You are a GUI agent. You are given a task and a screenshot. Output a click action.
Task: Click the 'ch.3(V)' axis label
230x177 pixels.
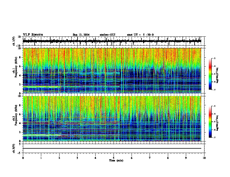pyautogui.click(x=14, y=148)
